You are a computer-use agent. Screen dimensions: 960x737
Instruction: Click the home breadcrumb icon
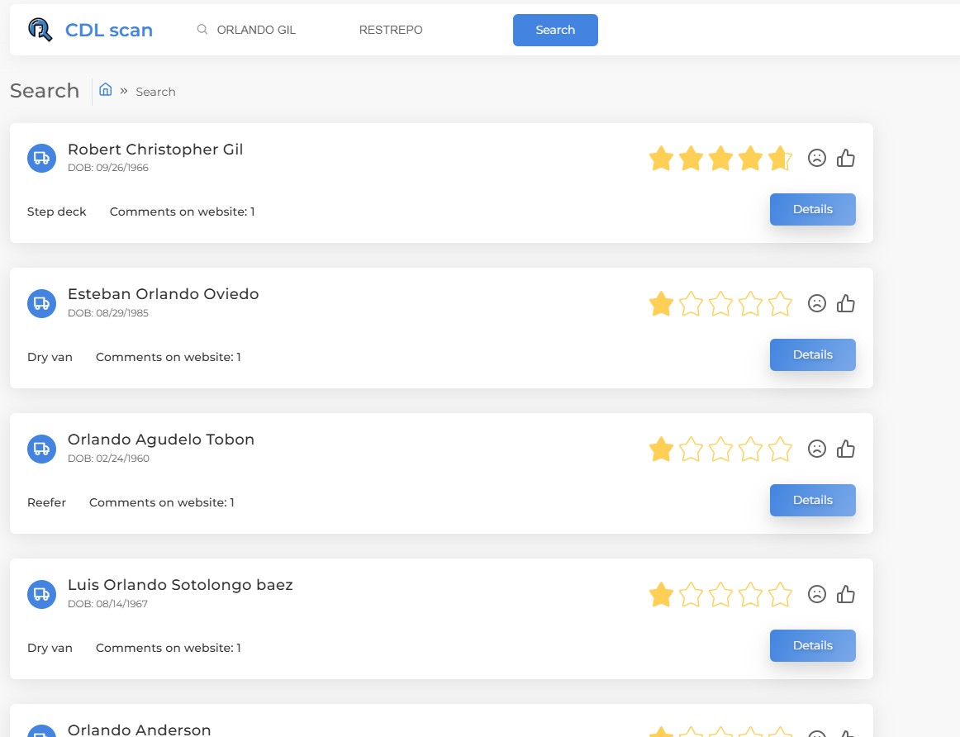[106, 90]
